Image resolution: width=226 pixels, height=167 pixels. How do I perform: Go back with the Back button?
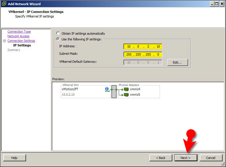pos(161,158)
